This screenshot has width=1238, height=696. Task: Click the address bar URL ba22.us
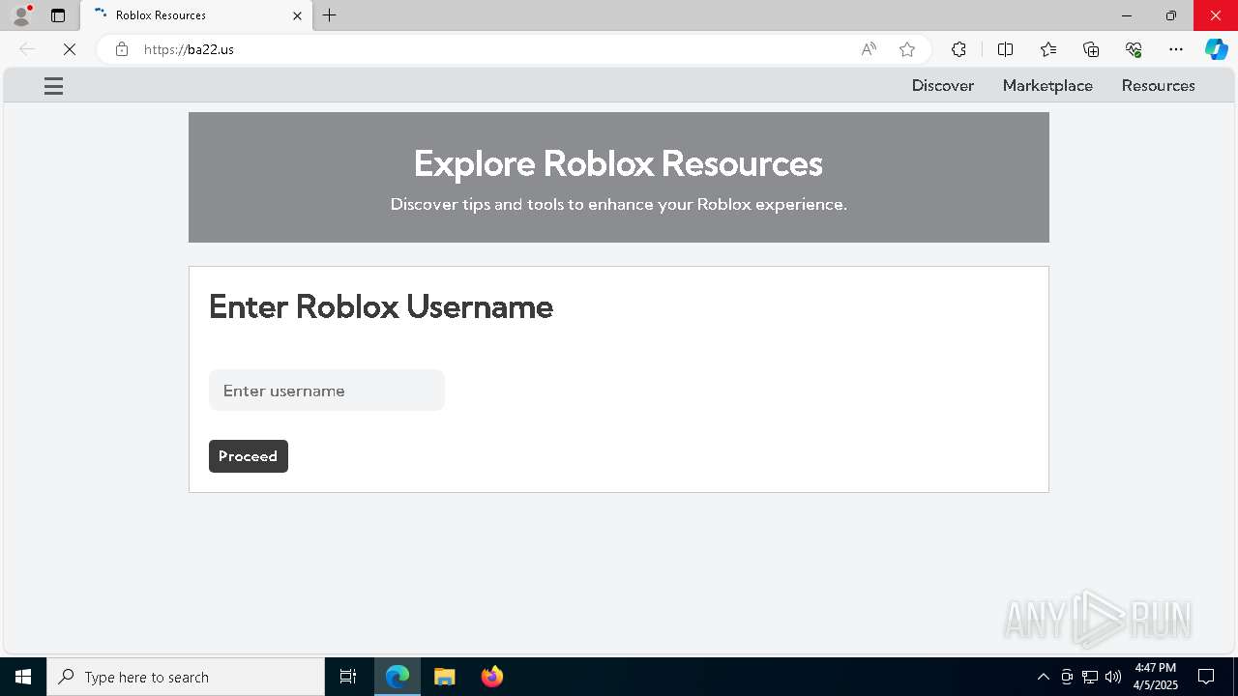(189, 49)
